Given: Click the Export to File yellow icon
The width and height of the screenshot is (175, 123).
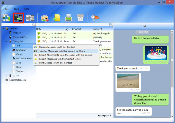Looking at the screenshot, I should (57, 18).
